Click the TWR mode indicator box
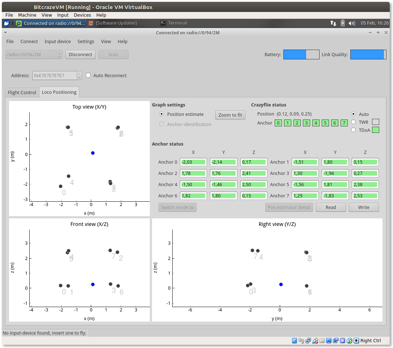The height and width of the screenshot is (348, 393). [x=376, y=122]
